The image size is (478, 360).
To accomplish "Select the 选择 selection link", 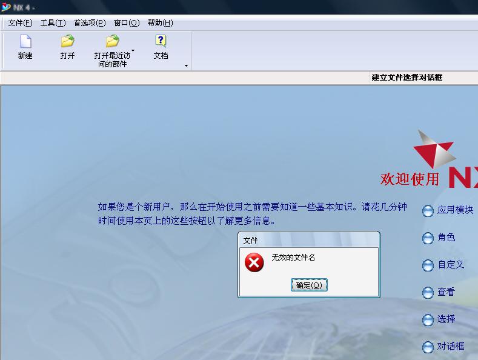I will (446, 319).
